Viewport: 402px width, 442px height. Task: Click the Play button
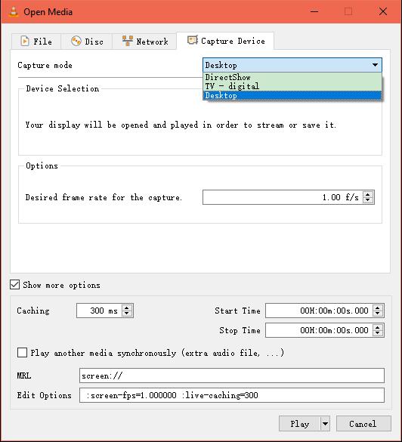pyautogui.click(x=300, y=424)
